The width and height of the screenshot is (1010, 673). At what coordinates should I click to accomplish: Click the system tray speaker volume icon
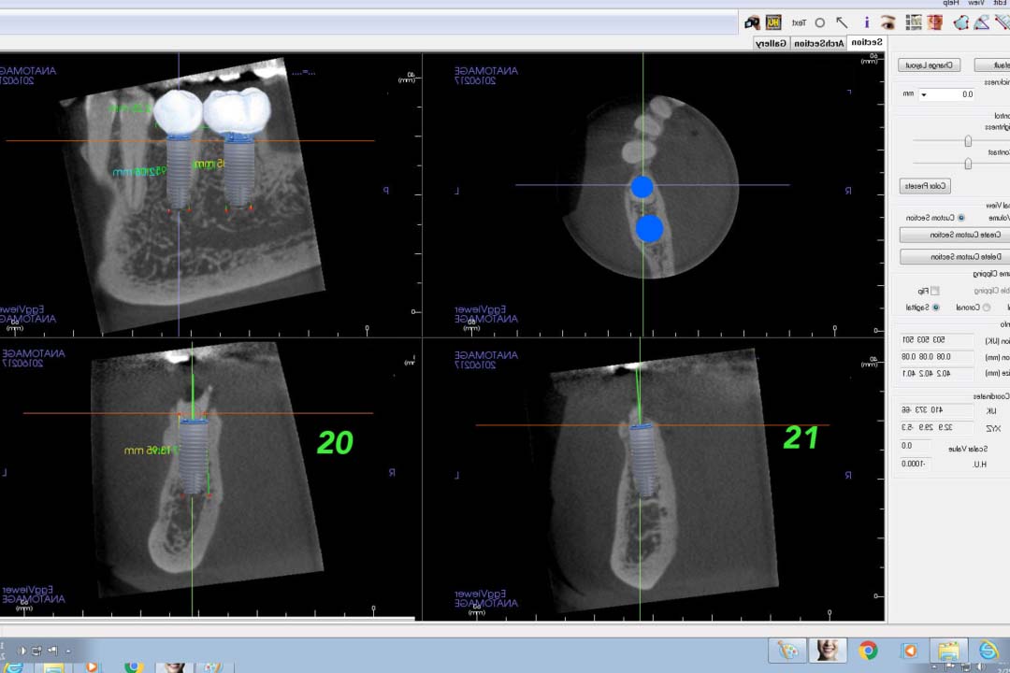pyautogui.click(x=22, y=651)
